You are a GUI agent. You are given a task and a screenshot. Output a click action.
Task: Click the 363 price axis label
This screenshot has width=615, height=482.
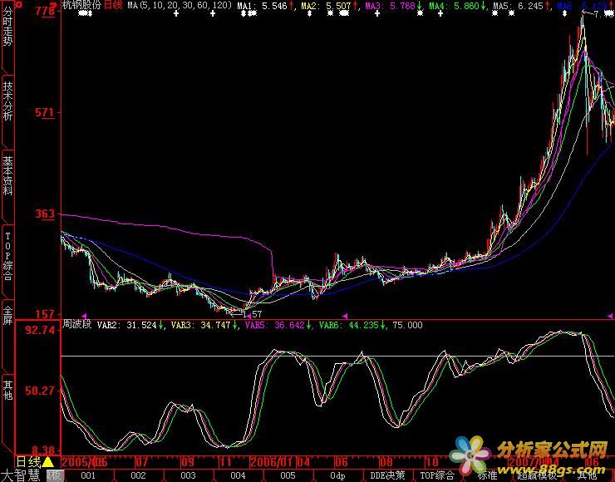tap(45, 214)
